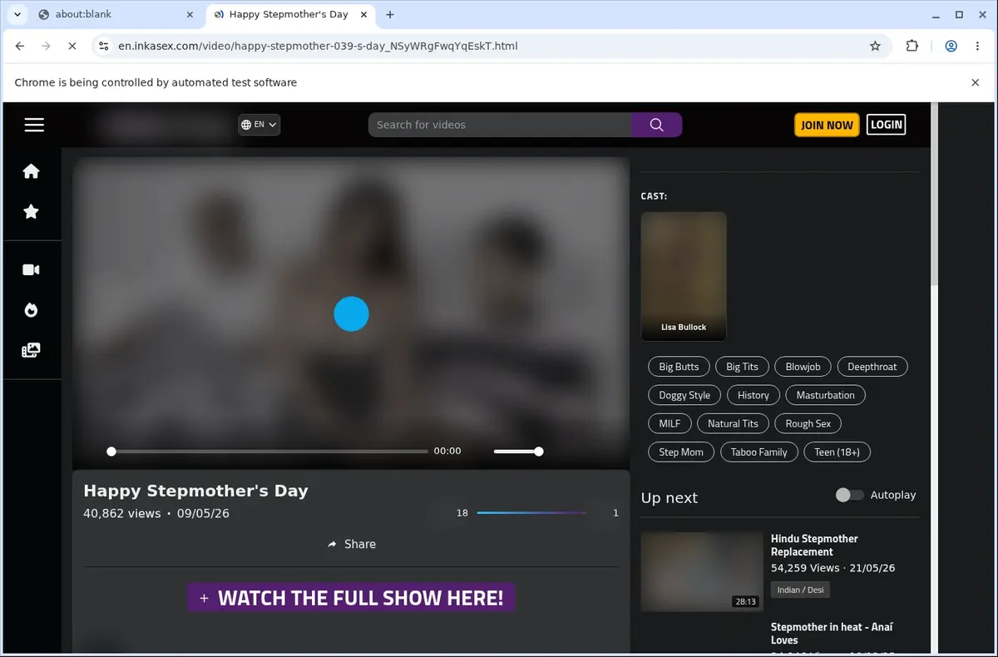This screenshot has height=657, width=998.
Task: Open the Chrome three-dot menu
Action: tap(977, 47)
